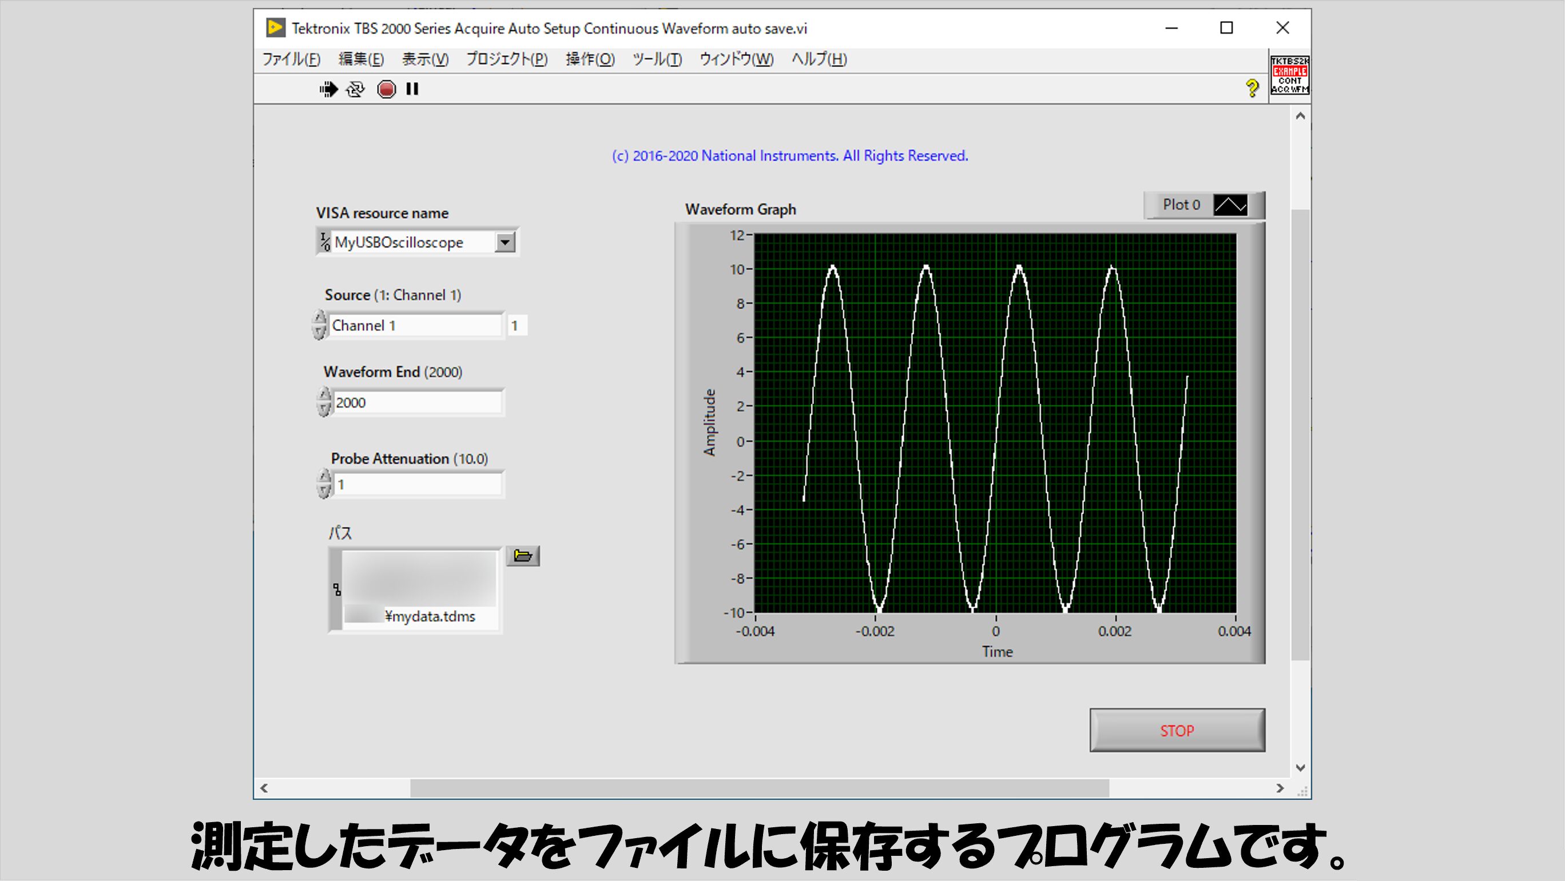1565x881 pixels.
Task: Click the horizontal scrollbar thumb
Action: click(x=760, y=788)
